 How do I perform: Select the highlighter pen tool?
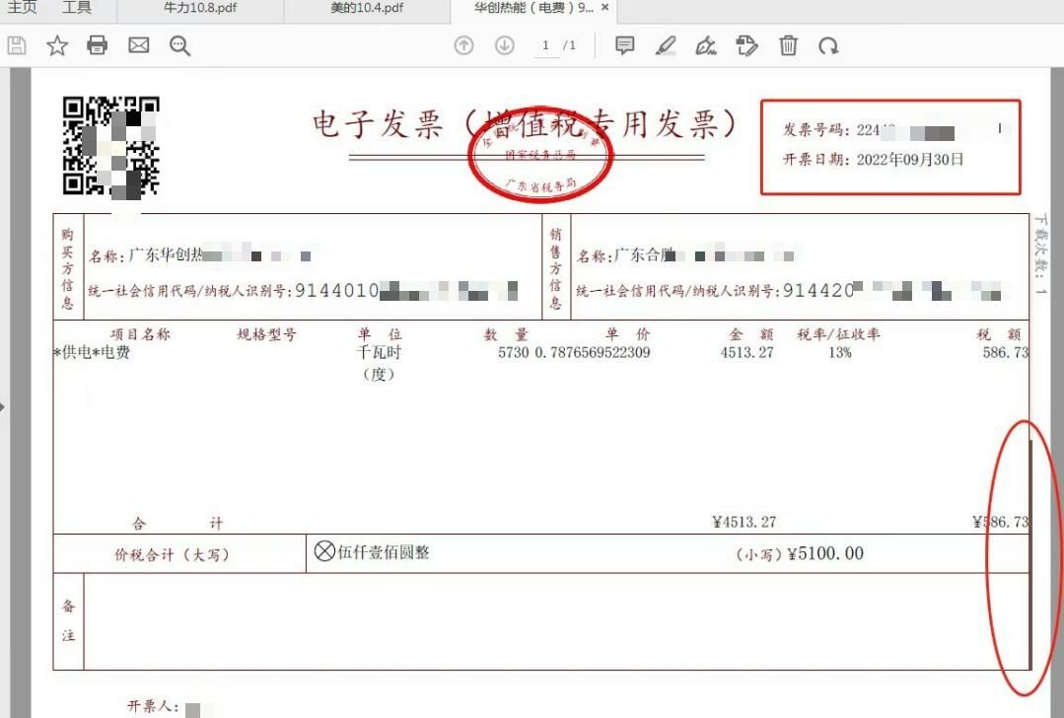[666, 45]
